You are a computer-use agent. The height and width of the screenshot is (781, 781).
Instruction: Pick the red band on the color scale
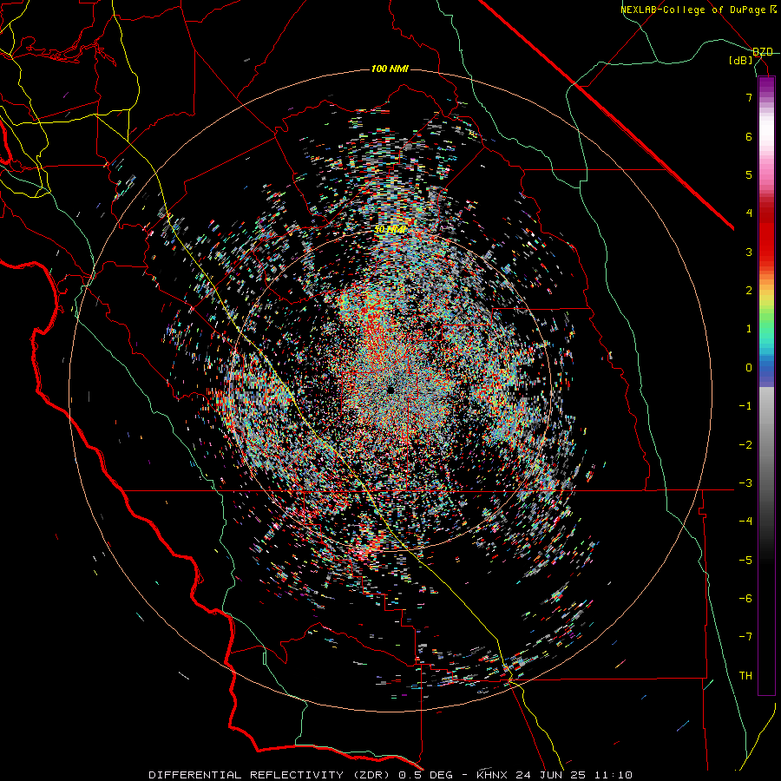pos(766,240)
